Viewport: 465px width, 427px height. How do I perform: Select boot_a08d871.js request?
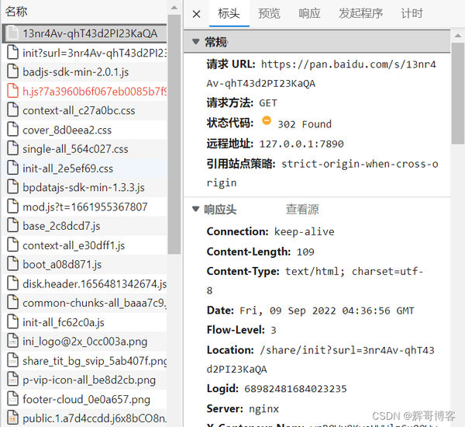(84, 265)
